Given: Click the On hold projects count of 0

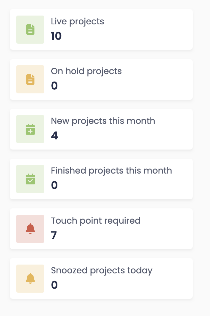Looking at the screenshot, I should 54,86.
